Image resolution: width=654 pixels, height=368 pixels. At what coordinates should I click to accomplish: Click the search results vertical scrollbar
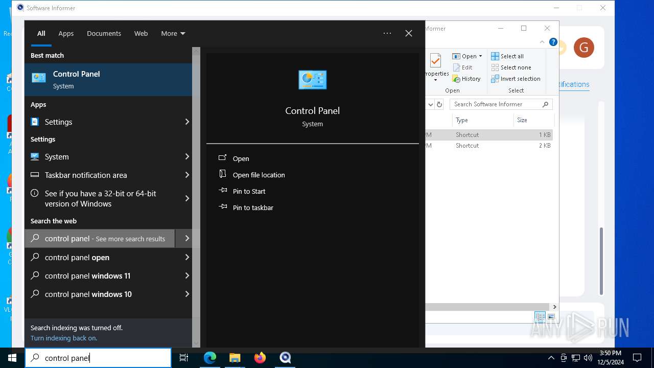click(196, 197)
